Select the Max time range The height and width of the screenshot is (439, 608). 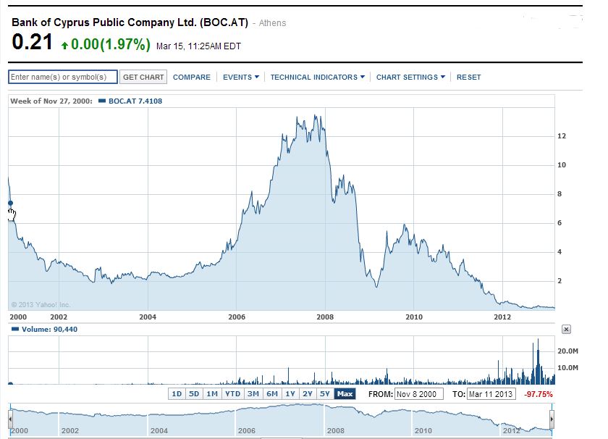point(345,394)
